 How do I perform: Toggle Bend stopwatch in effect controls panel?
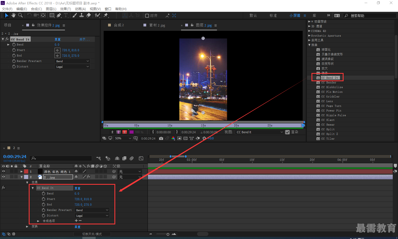coord(14,45)
